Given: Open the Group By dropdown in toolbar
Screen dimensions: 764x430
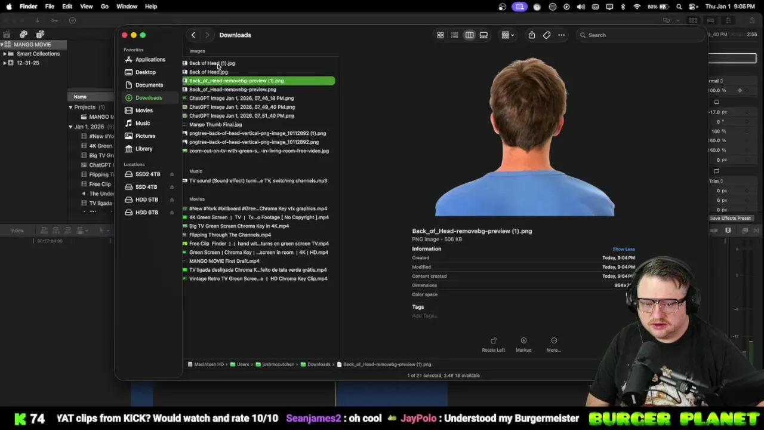Looking at the screenshot, I should (508, 35).
